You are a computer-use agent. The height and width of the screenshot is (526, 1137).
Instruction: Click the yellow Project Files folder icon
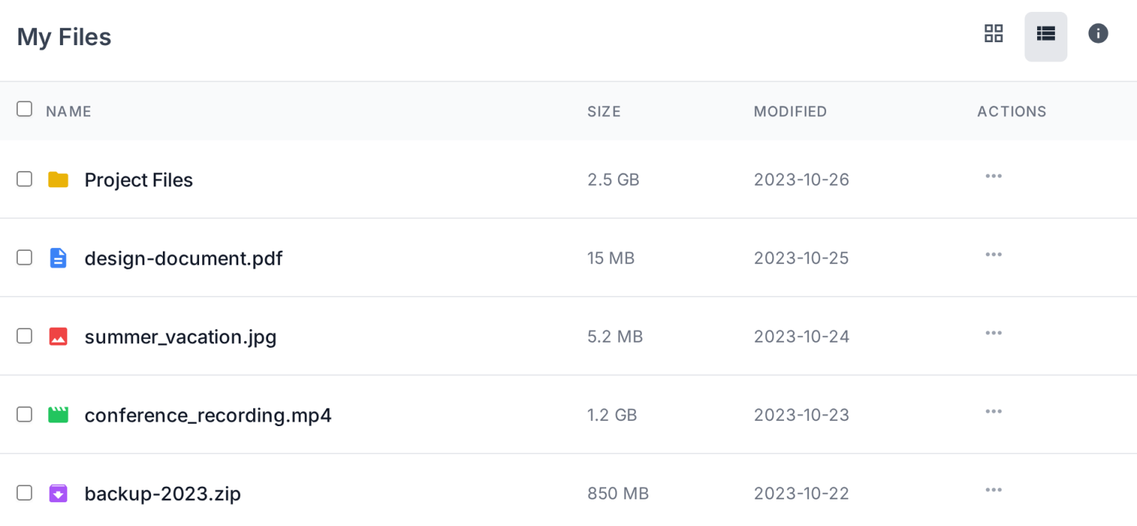[58, 180]
